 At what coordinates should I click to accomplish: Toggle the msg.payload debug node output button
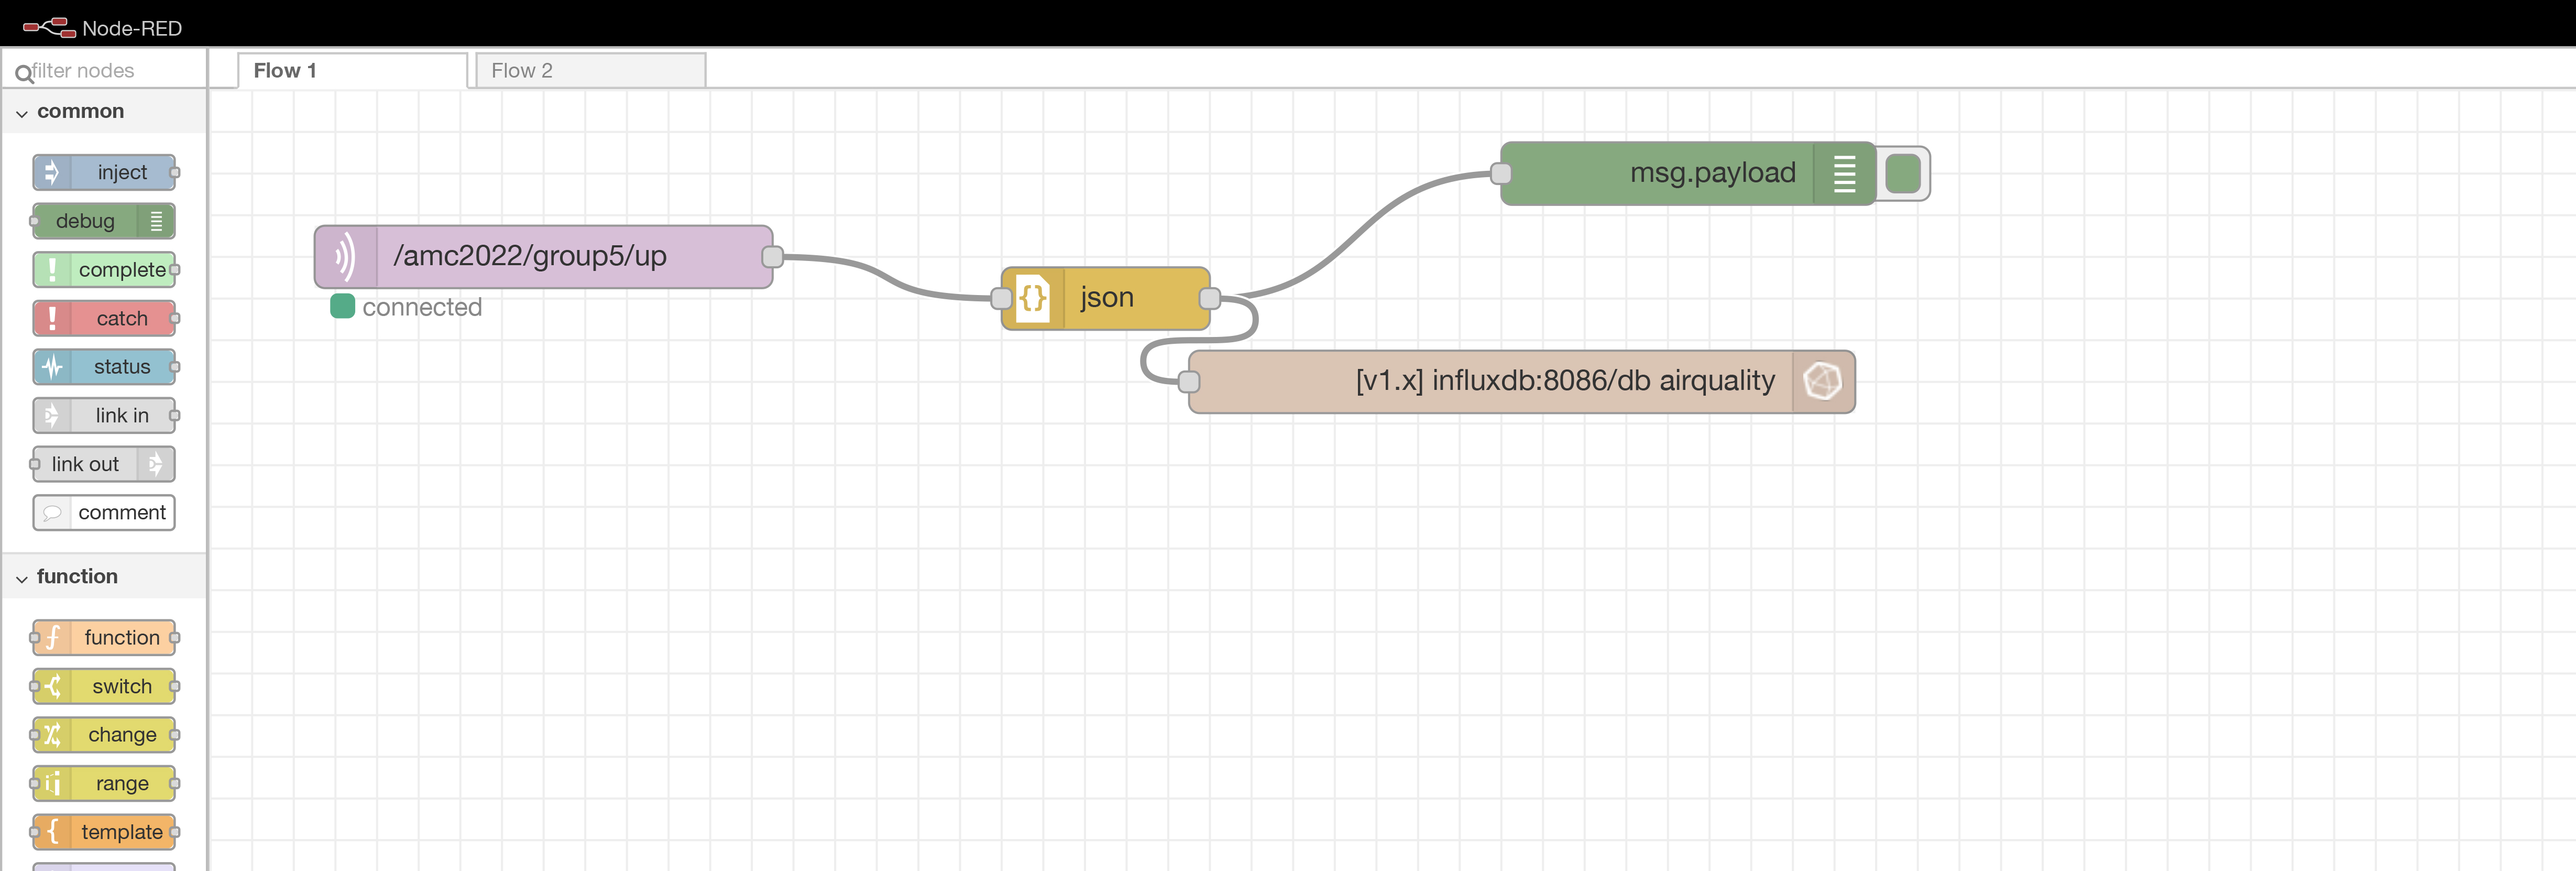tap(1903, 174)
